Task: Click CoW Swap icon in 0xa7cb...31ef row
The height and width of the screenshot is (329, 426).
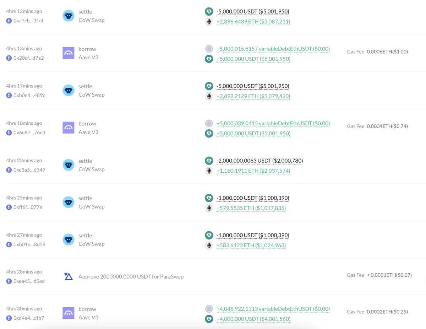Action: point(69,16)
